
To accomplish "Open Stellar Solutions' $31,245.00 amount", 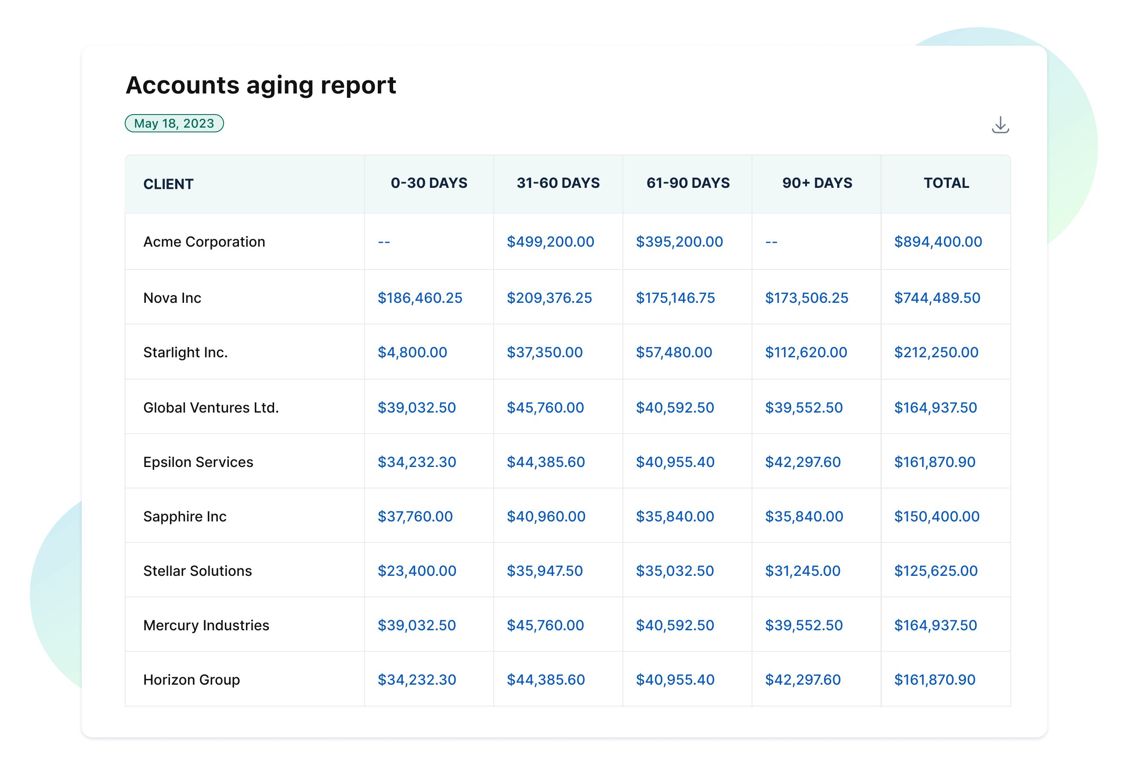I will click(x=802, y=571).
